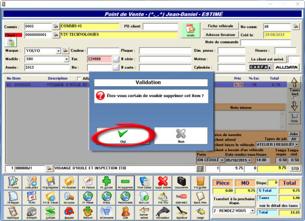This screenshot has width=305, height=221.
Task: Open the Documents briefcase icon
Action: pos(181,183)
